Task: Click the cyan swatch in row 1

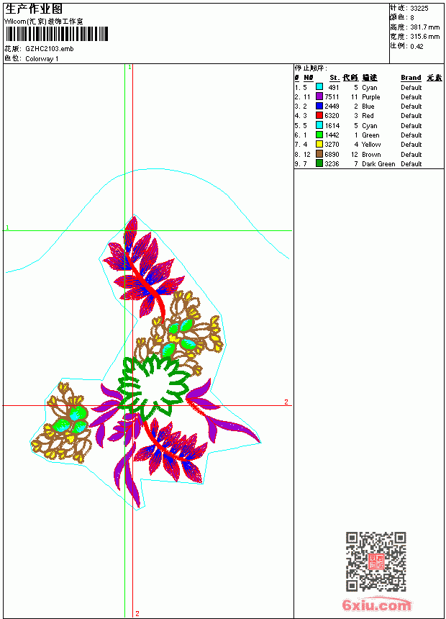Action: pos(319,87)
